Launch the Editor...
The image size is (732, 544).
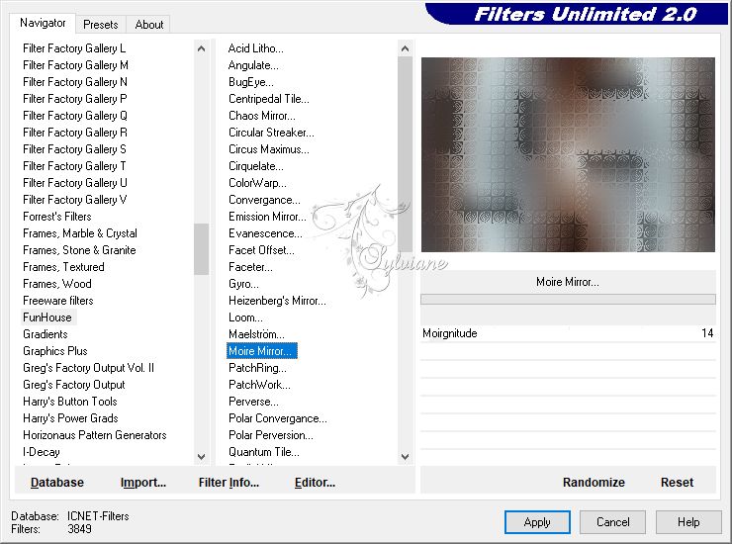[x=315, y=483]
